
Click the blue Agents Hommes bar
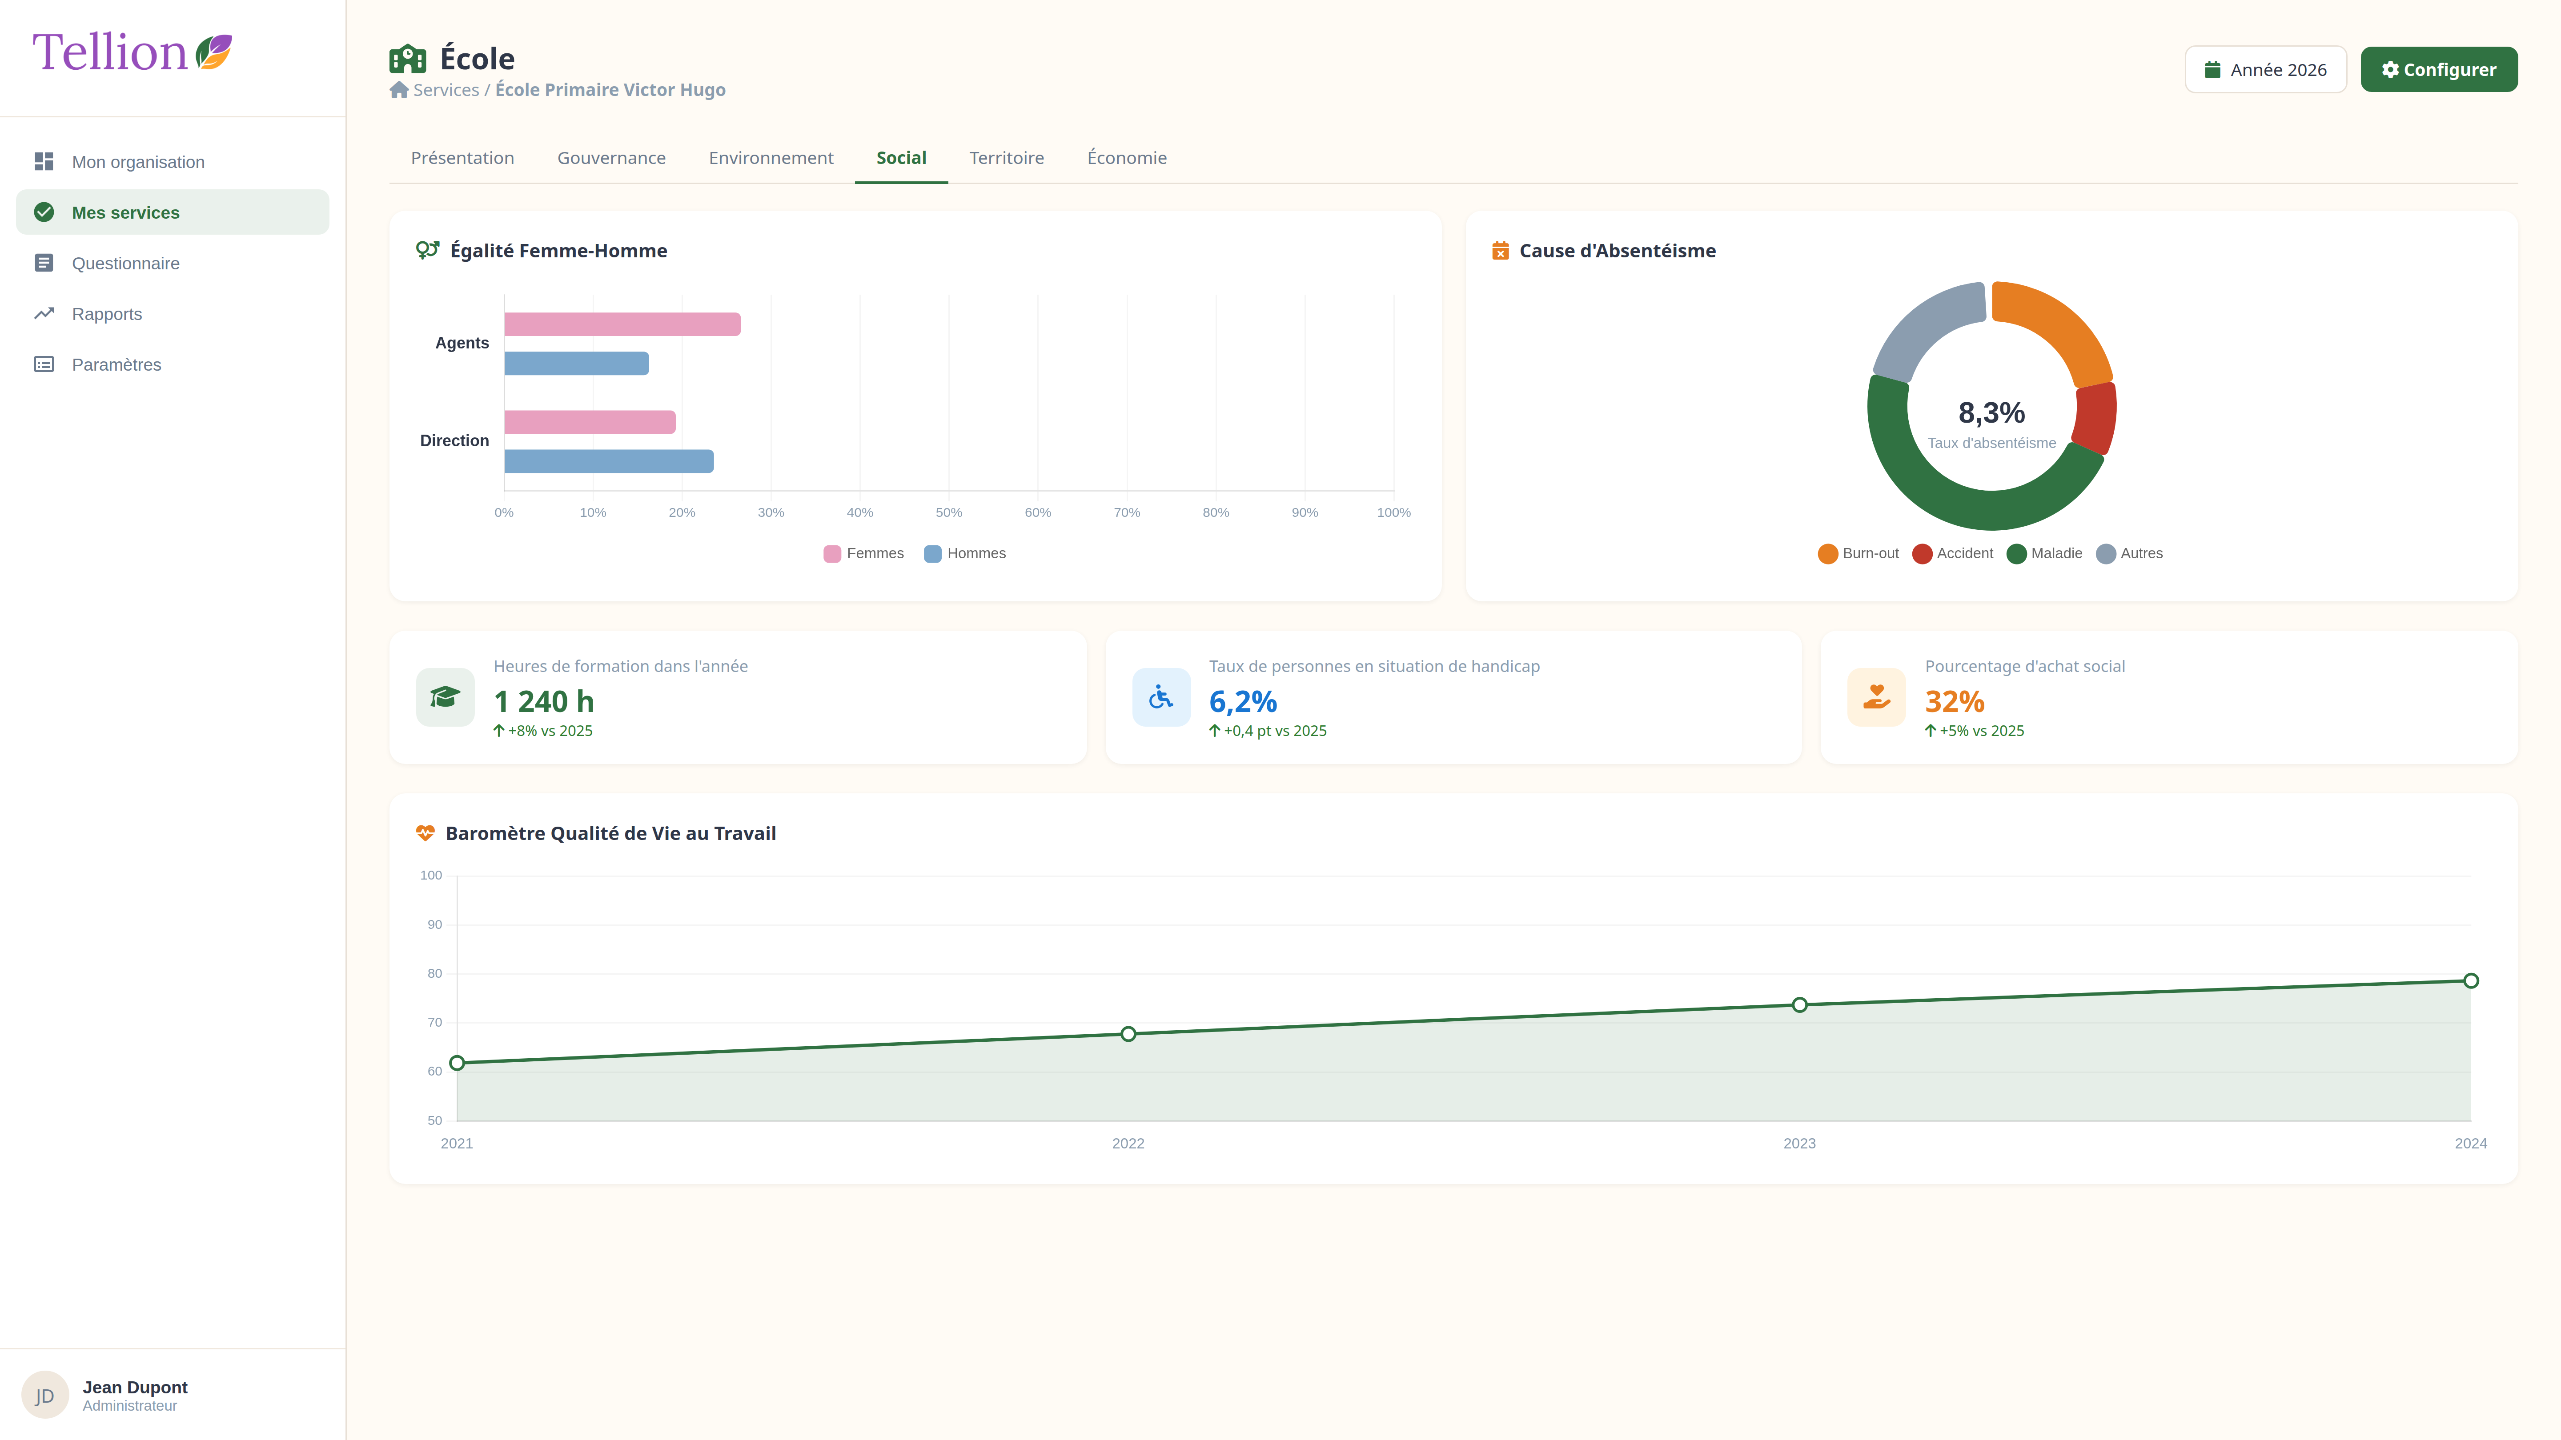coord(577,363)
